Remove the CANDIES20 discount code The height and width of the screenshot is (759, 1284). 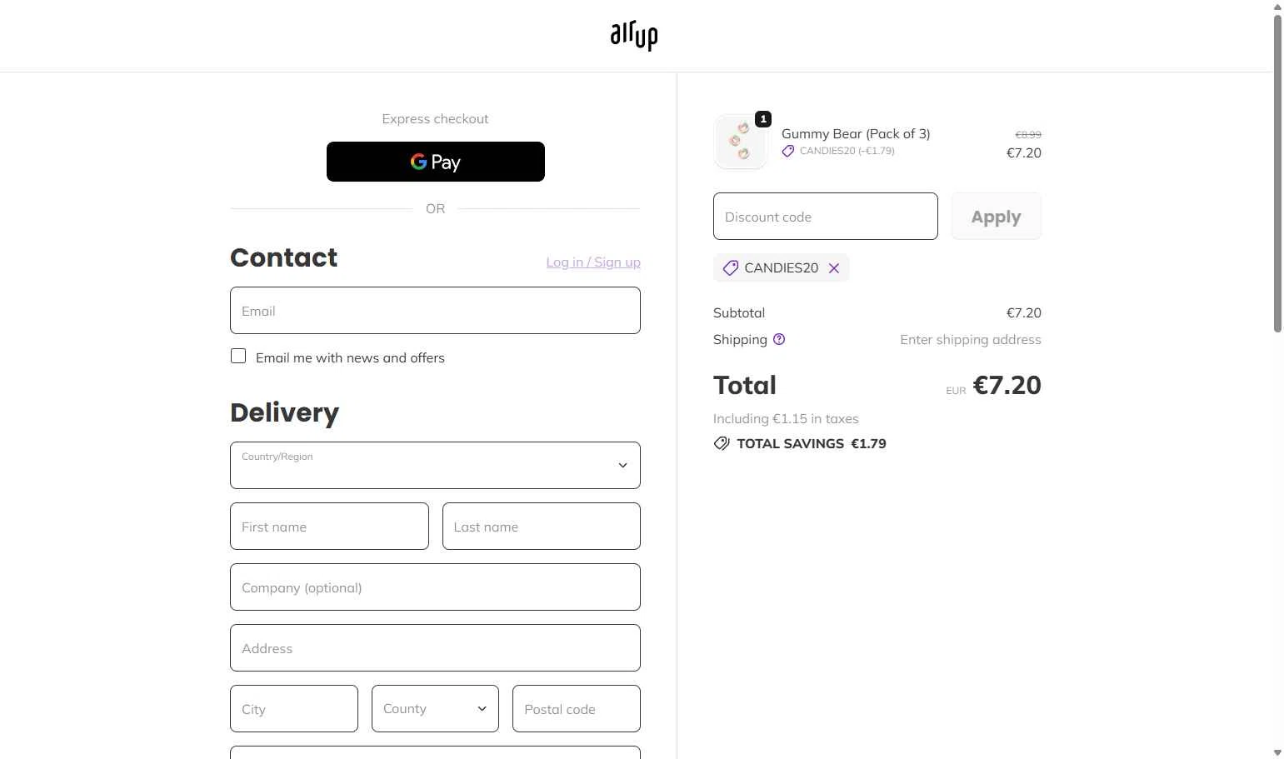[x=834, y=268]
